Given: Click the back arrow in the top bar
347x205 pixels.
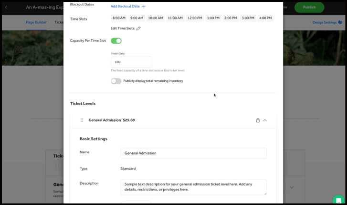Looking at the screenshot, I should [6, 8].
